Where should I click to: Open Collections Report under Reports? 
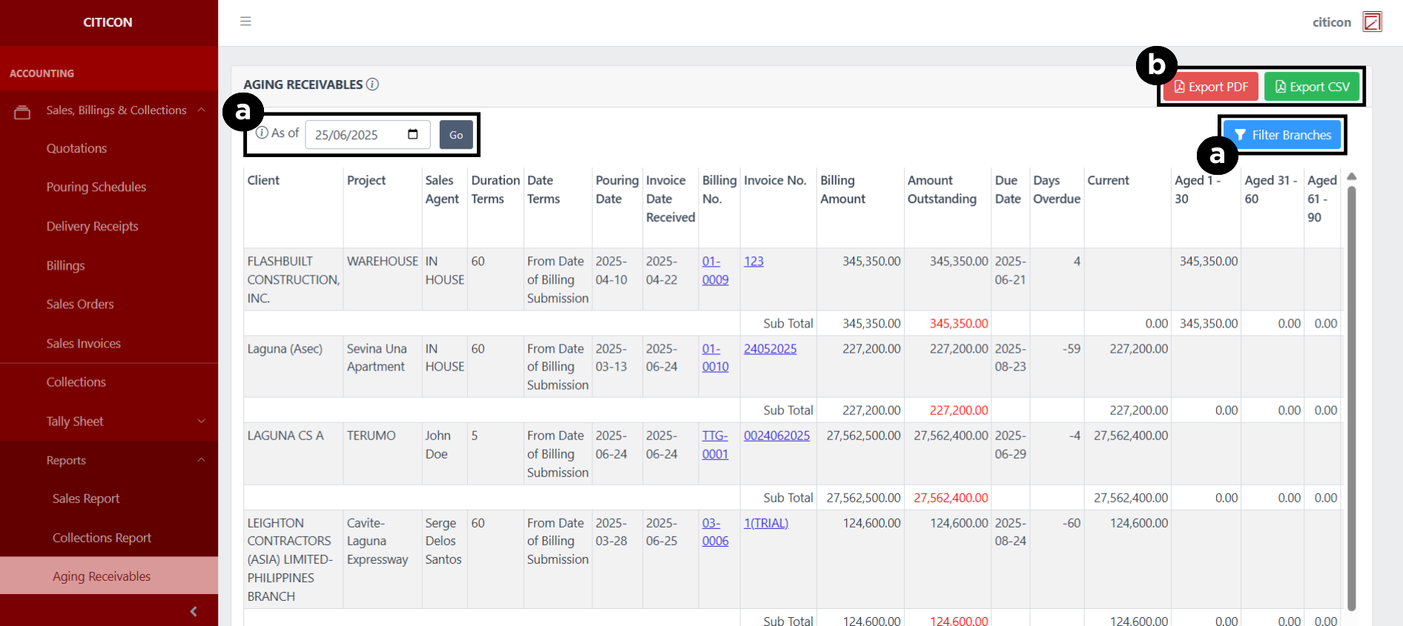[x=102, y=538]
